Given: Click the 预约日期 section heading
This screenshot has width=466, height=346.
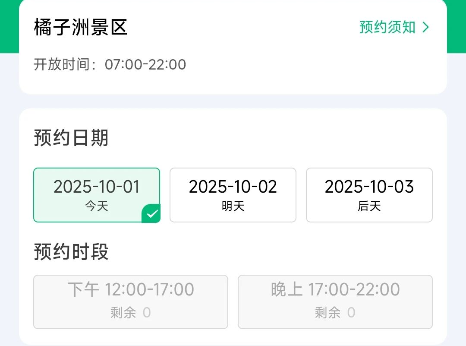Looking at the screenshot, I should click(x=71, y=138).
